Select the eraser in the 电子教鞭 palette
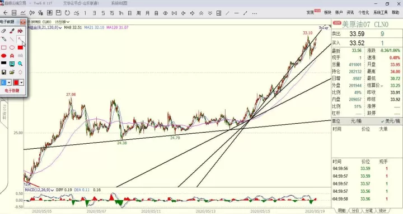Viewport: 403px width, 214px height. pos(3,31)
